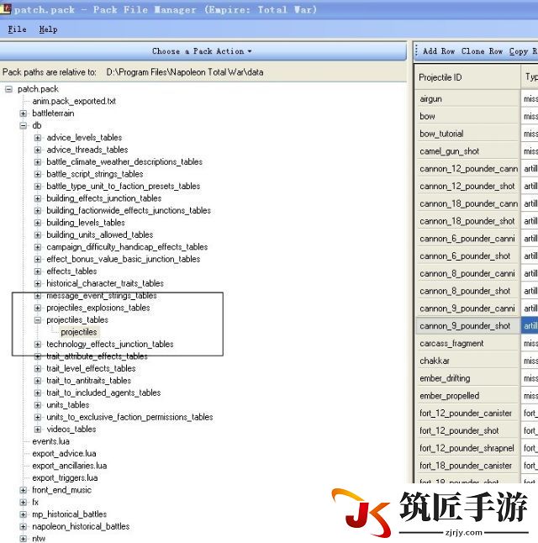
Task: Select anim.pack_exported.txt file
Action: [74, 101]
